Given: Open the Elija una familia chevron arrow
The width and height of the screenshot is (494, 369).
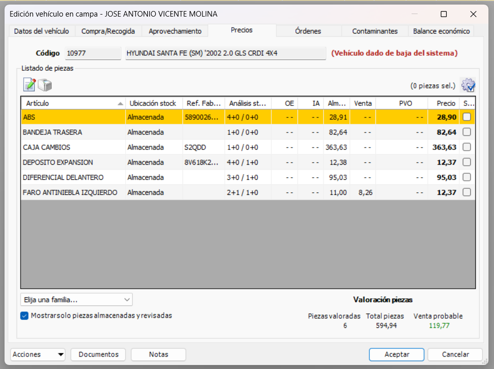Looking at the screenshot, I should pyautogui.click(x=127, y=299).
